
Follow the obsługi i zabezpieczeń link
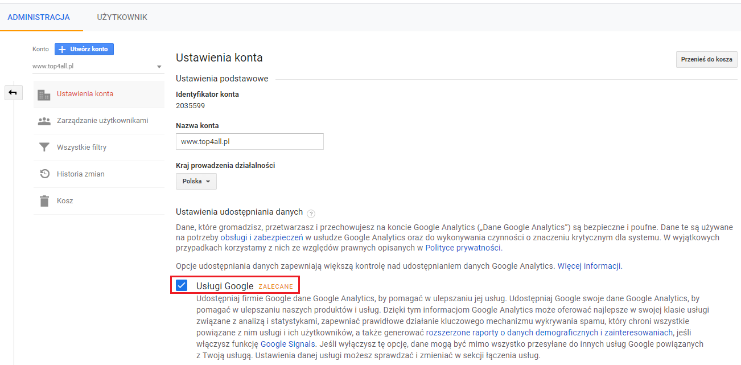262,237
